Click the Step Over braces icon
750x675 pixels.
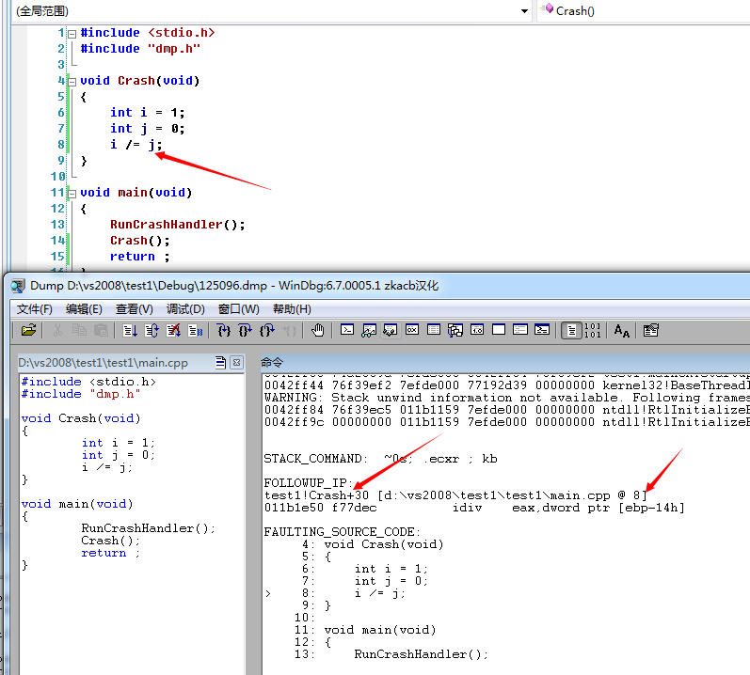(246, 330)
